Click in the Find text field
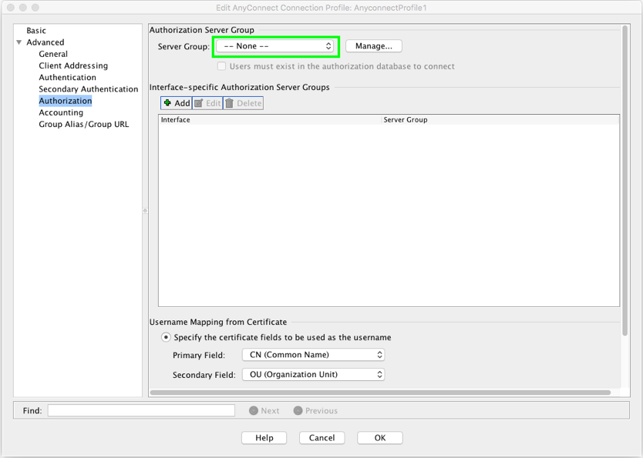This screenshot has width=643, height=458. click(141, 411)
